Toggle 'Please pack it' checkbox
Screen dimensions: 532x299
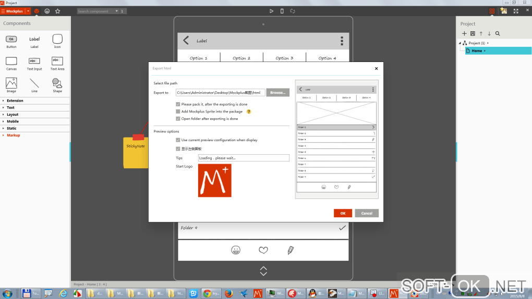coord(178,104)
